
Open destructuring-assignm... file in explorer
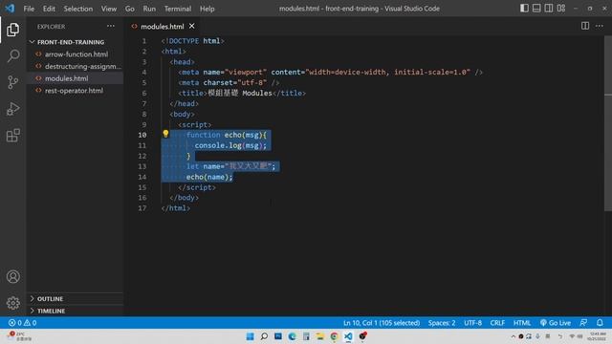tap(83, 66)
